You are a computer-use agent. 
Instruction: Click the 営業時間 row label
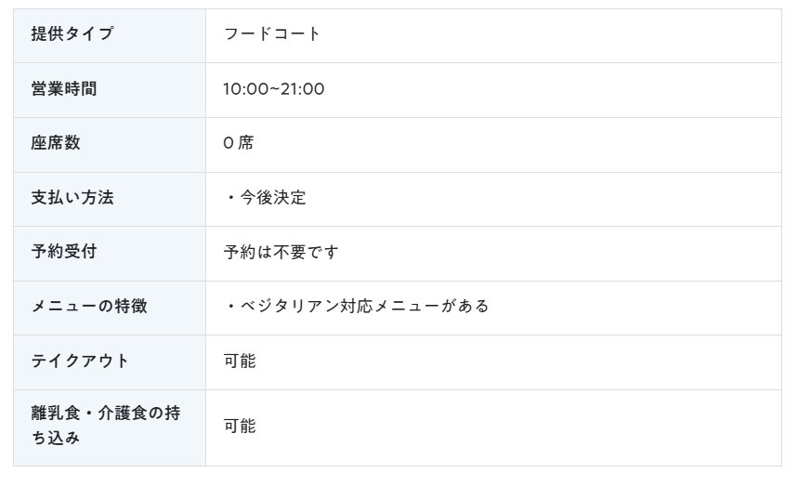click(x=63, y=89)
